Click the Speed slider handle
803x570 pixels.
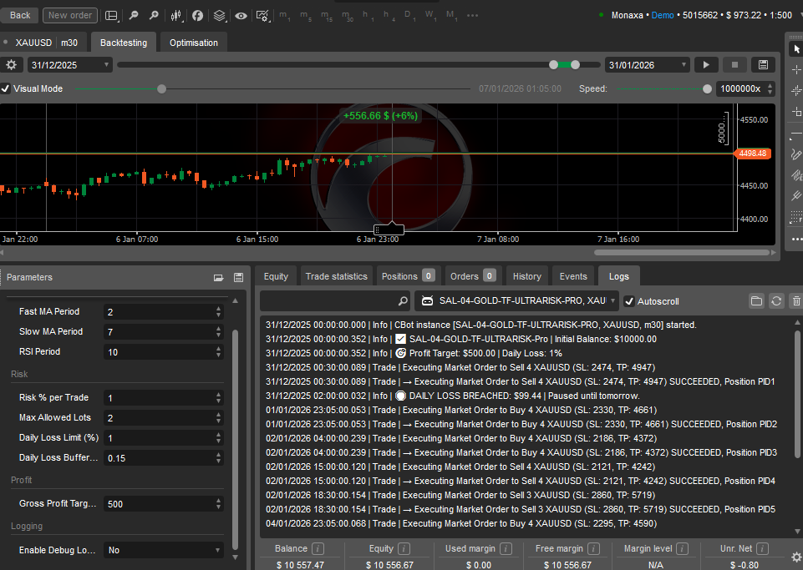click(x=707, y=88)
